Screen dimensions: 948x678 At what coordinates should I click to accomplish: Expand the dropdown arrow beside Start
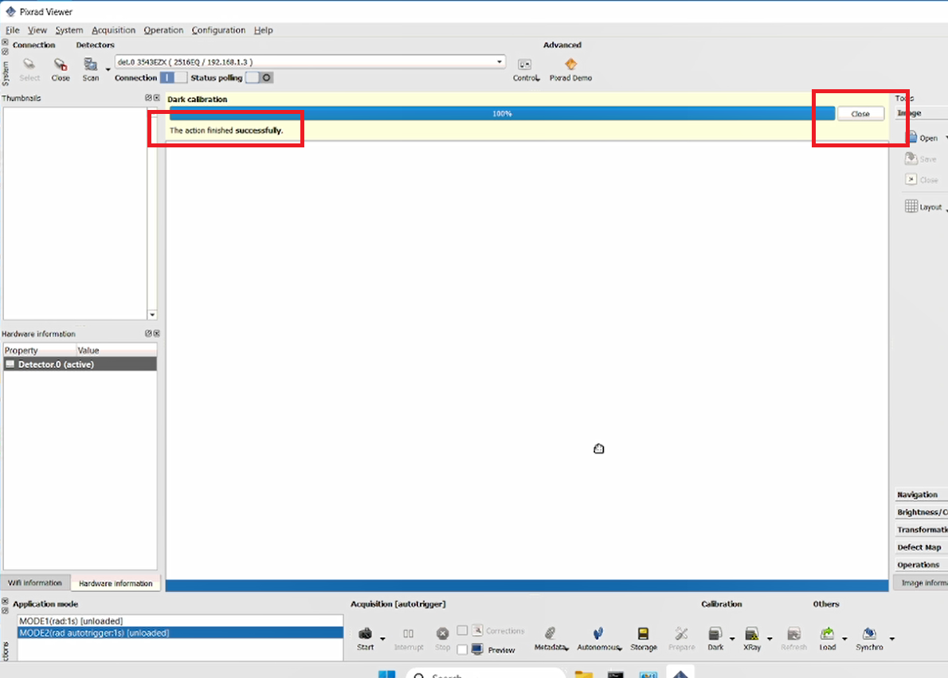pos(382,639)
